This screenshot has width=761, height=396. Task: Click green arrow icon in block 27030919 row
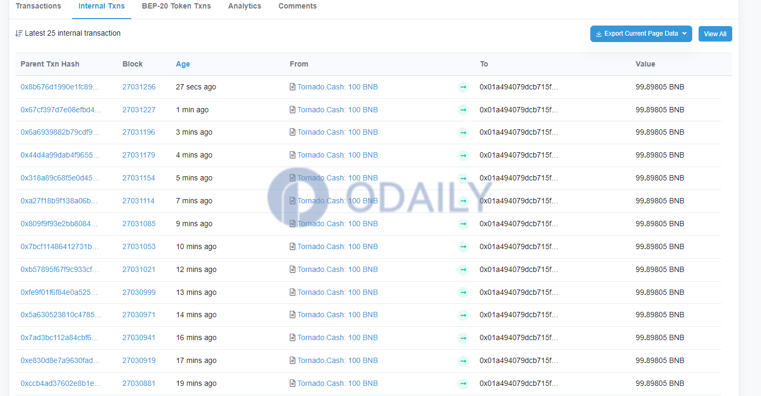click(x=463, y=361)
